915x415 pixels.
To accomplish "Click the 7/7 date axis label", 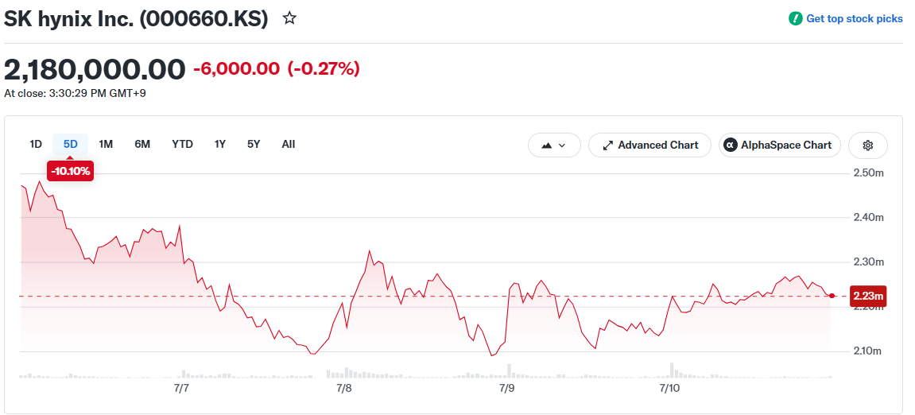I will click(x=181, y=388).
